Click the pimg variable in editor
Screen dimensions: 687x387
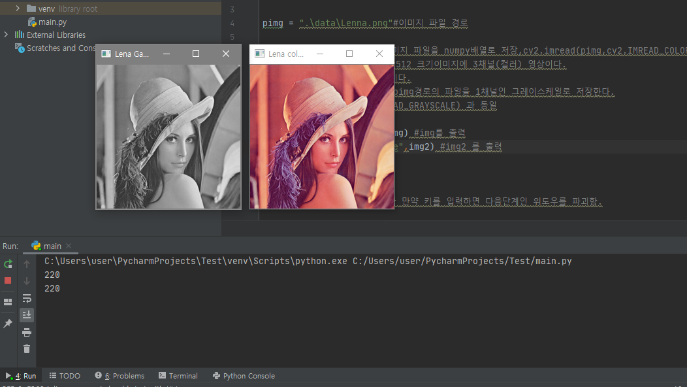tap(272, 23)
